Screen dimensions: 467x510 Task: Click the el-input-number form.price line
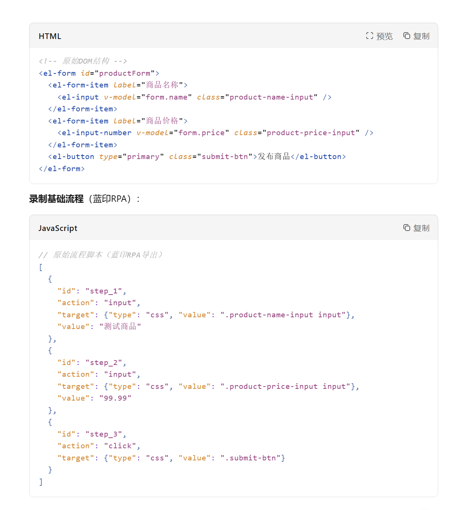pos(216,133)
